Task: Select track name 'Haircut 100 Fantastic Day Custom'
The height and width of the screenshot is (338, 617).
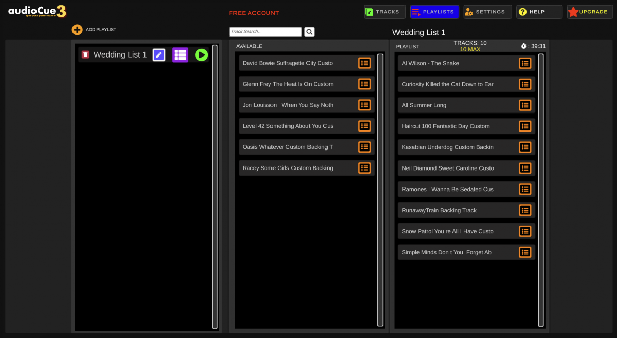Action: [446, 126]
